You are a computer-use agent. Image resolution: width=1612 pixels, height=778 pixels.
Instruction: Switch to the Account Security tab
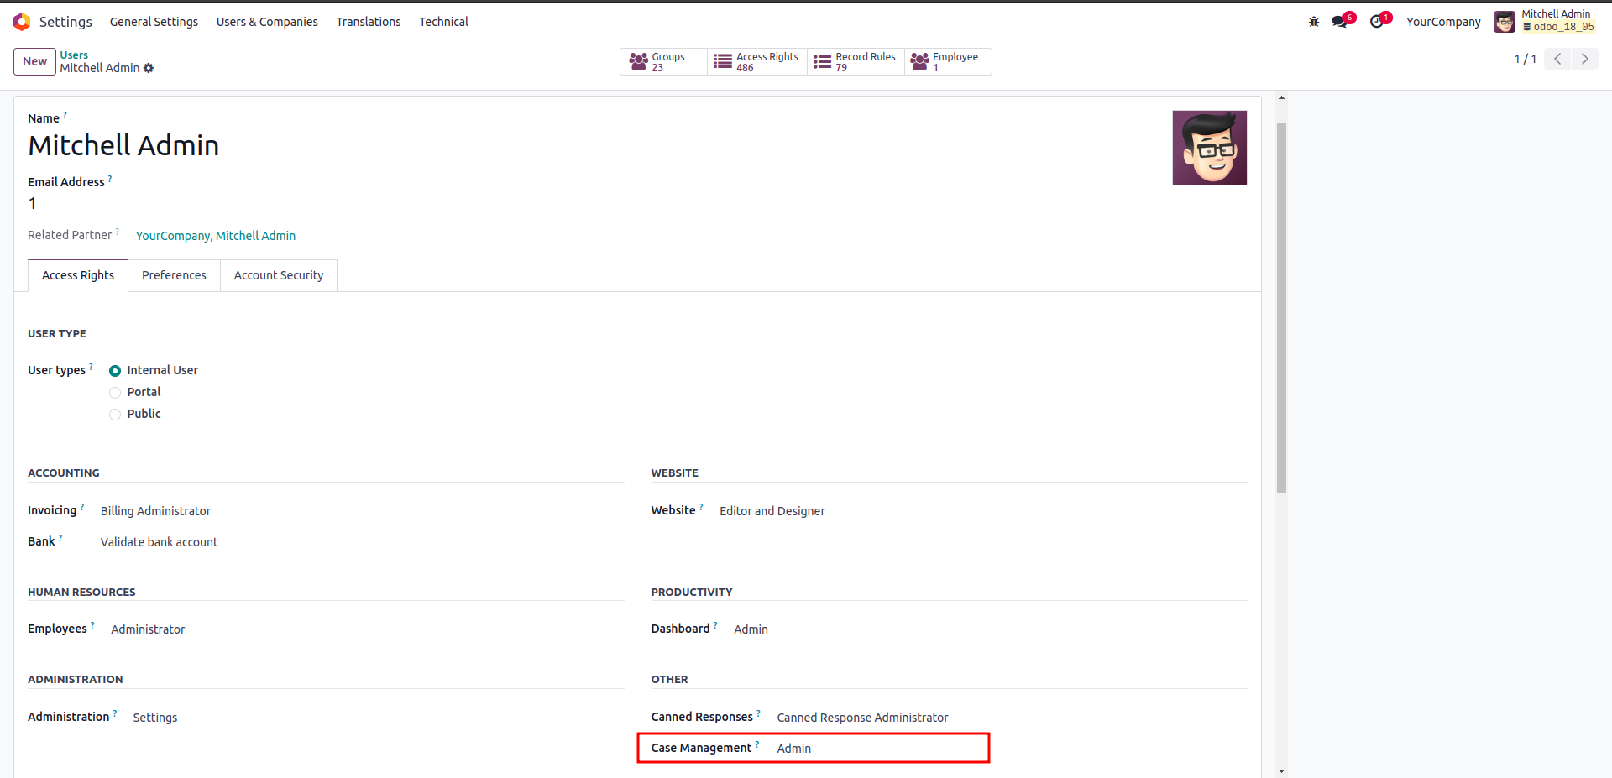279,275
